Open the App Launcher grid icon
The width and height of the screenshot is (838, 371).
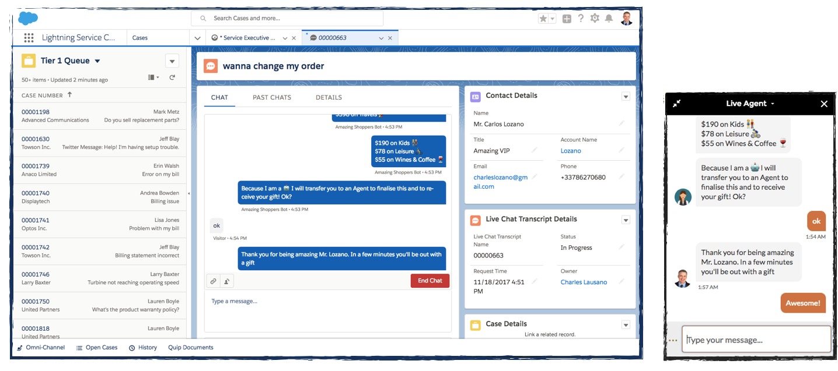tap(29, 38)
